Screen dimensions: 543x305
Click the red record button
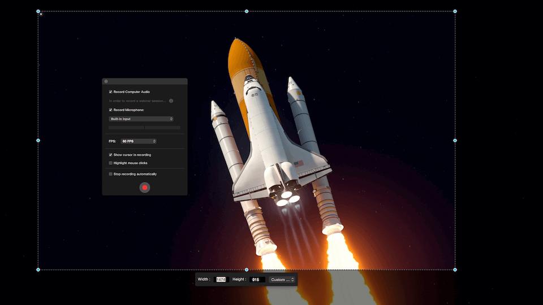[x=145, y=188]
